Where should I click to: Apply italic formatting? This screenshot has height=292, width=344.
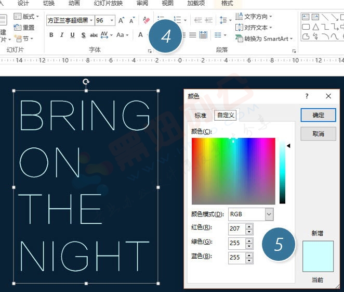pyautogui.click(x=61, y=35)
